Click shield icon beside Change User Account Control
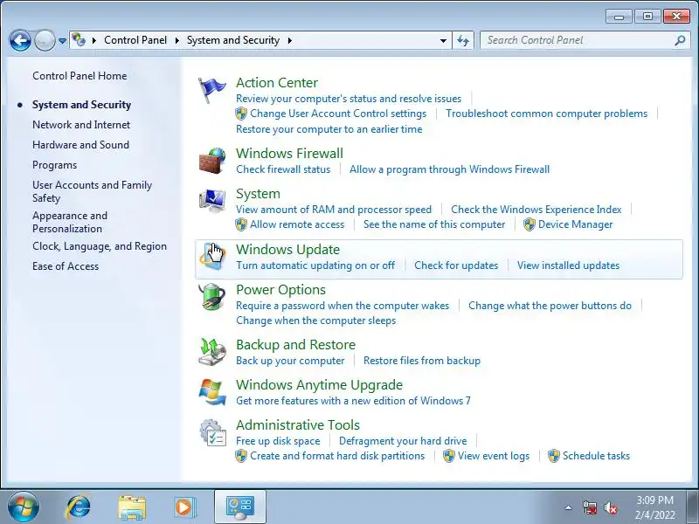Screen dimensions: 699x524 [x=241, y=114]
